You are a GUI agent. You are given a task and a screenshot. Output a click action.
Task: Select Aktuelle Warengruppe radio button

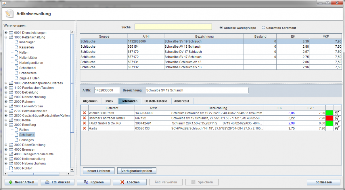(x=221, y=28)
